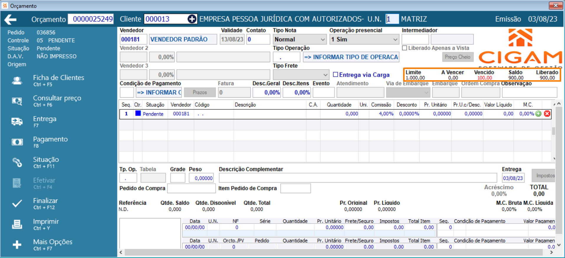Click the Validade date field
The image size is (565, 258).
(x=232, y=40)
